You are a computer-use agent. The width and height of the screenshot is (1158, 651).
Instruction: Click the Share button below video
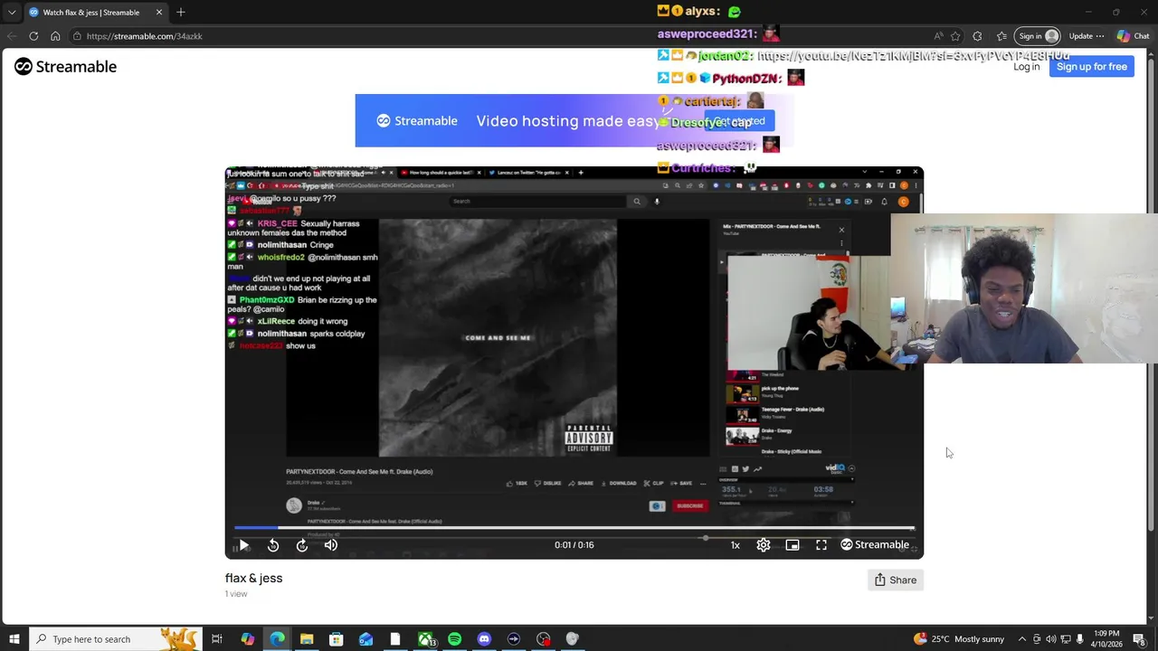[895, 580]
